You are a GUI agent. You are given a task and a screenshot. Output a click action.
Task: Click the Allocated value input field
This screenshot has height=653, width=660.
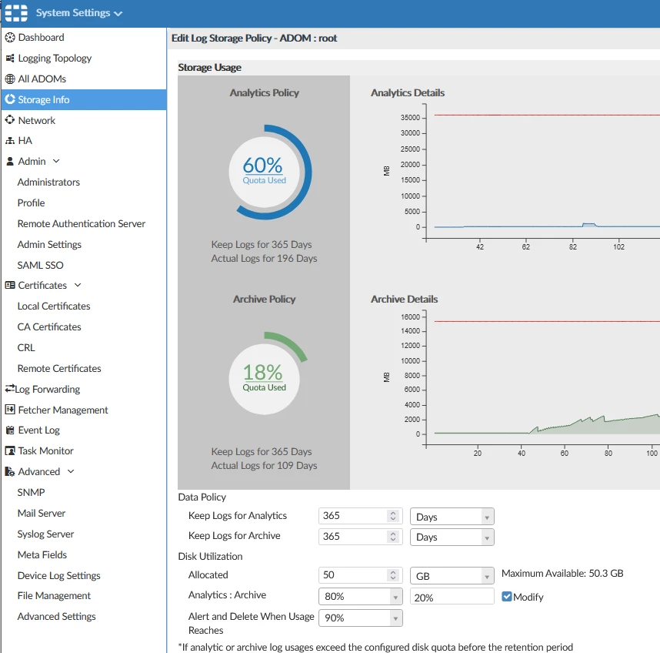(x=361, y=575)
